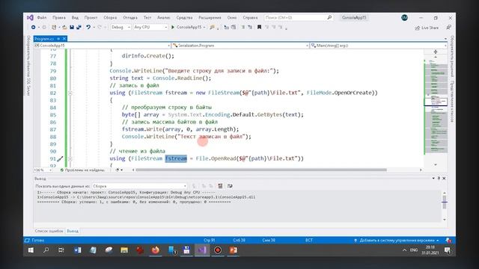
Task: Toggle a bookmark using the toolbar icon
Action: pyautogui.click(x=260, y=27)
